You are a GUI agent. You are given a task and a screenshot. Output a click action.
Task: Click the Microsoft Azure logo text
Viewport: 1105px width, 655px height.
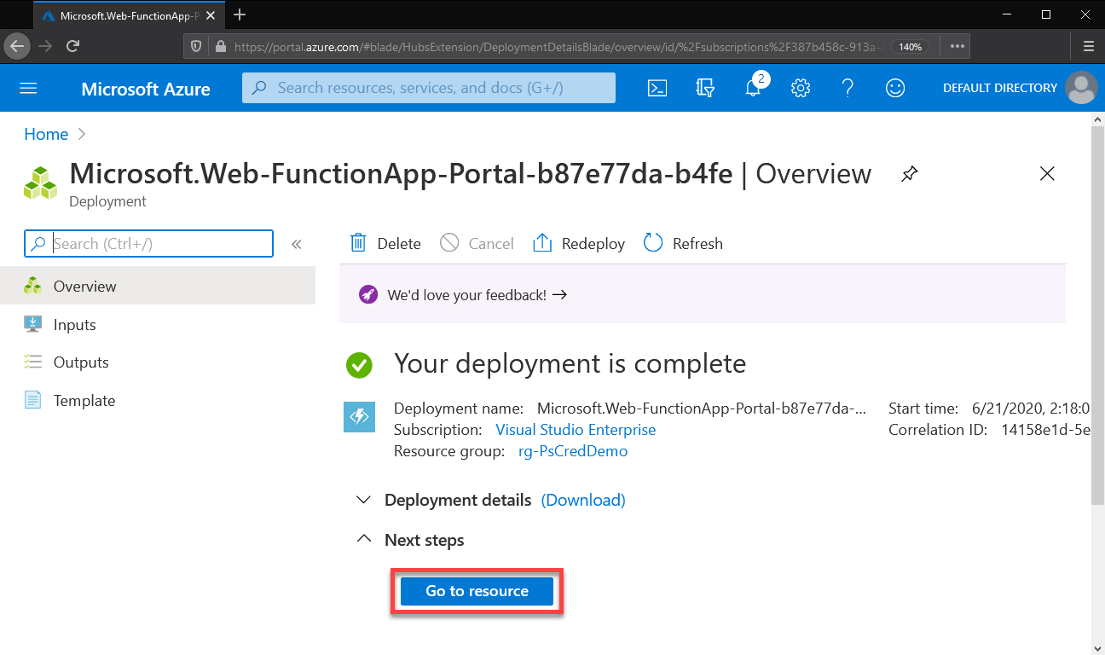[x=146, y=89]
